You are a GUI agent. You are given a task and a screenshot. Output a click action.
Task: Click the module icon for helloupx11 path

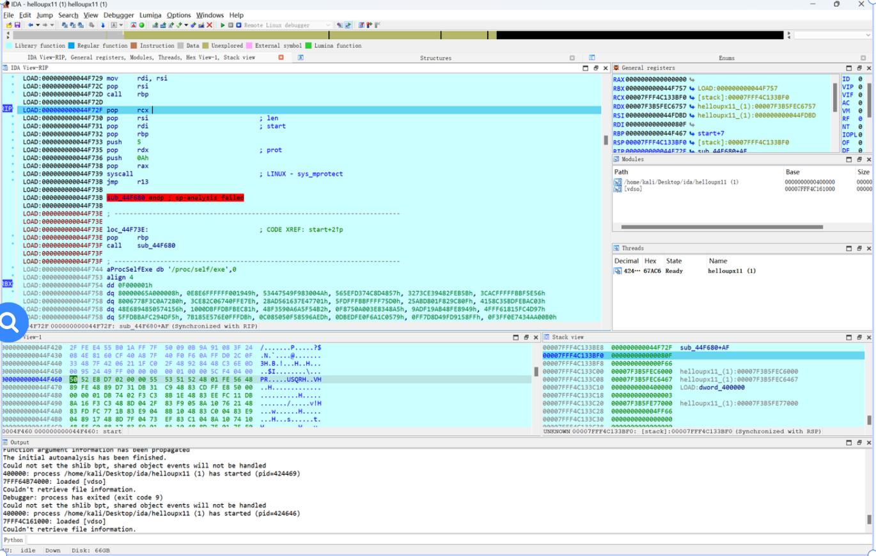618,182
